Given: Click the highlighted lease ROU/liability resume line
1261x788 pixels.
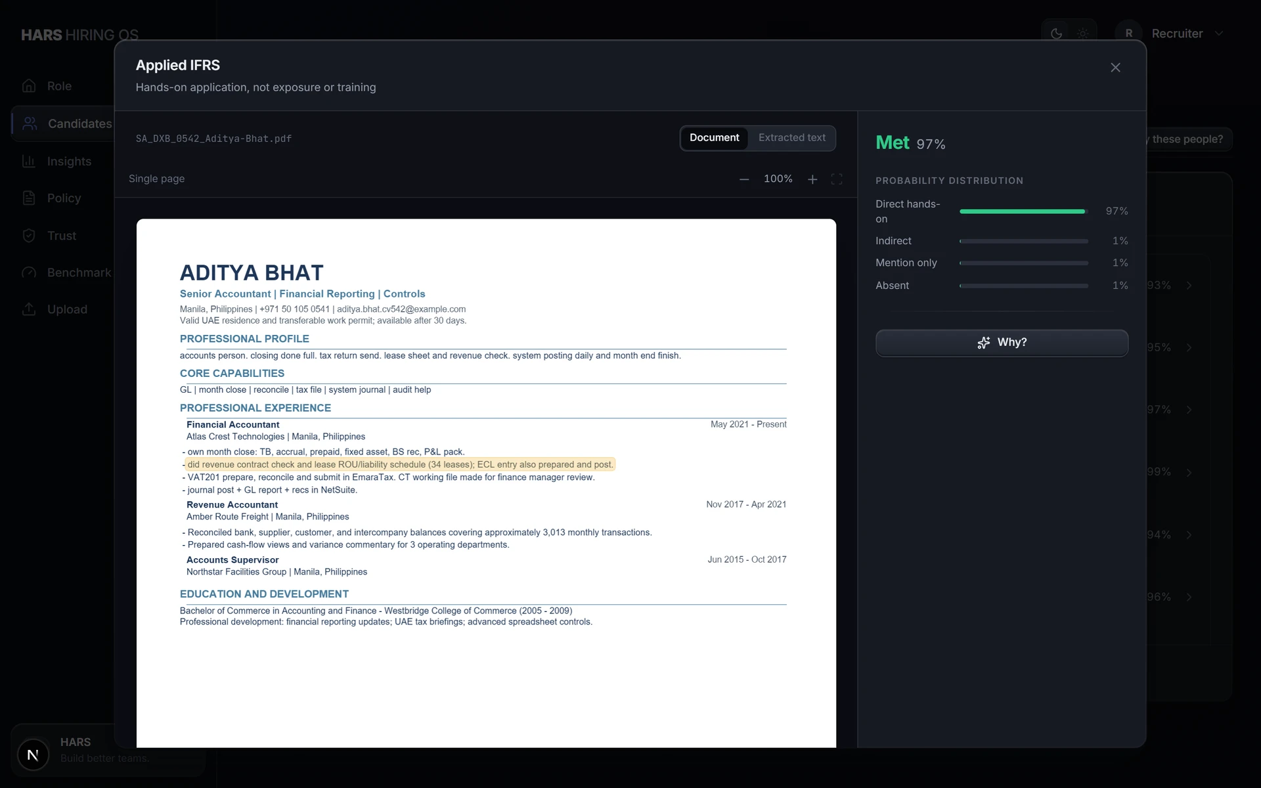Looking at the screenshot, I should tap(400, 465).
